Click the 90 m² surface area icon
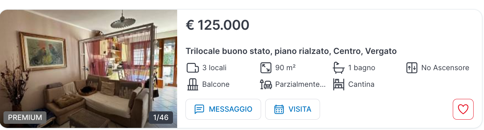Viewport: 484px width, 130px height. pyautogui.click(x=266, y=68)
